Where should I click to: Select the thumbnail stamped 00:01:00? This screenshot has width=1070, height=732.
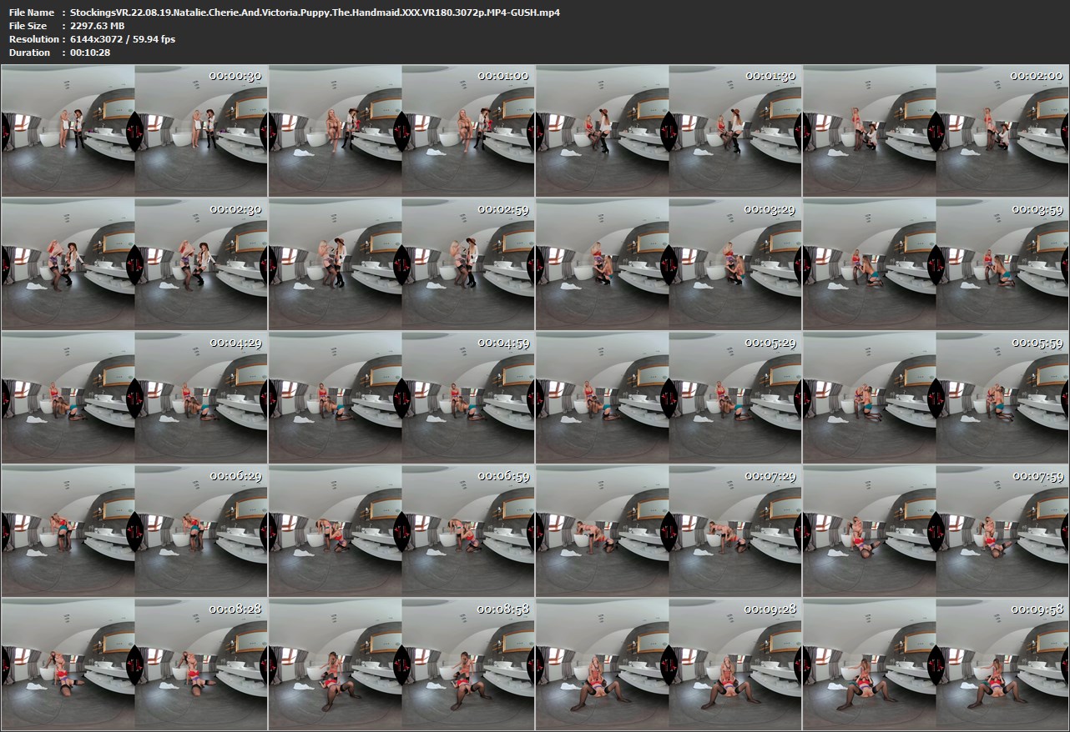pyautogui.click(x=401, y=131)
